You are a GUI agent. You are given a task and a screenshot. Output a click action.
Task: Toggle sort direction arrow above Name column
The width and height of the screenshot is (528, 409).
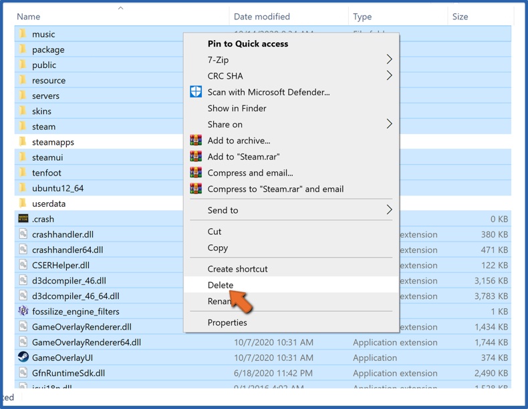point(120,8)
